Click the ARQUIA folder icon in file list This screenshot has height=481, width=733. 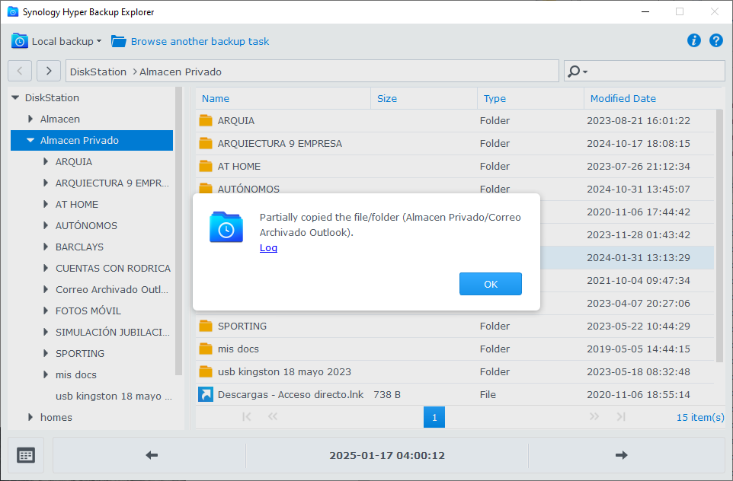coord(206,120)
